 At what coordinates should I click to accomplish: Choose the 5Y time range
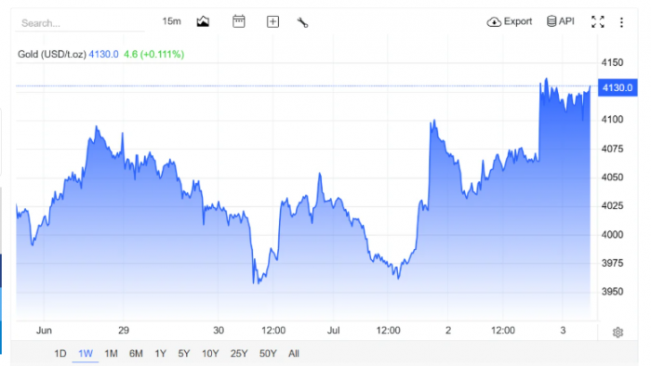(x=184, y=354)
